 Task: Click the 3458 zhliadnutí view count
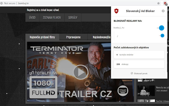(162, 91)
